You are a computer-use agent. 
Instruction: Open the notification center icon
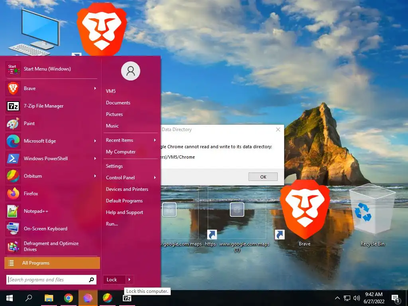tap(396, 298)
